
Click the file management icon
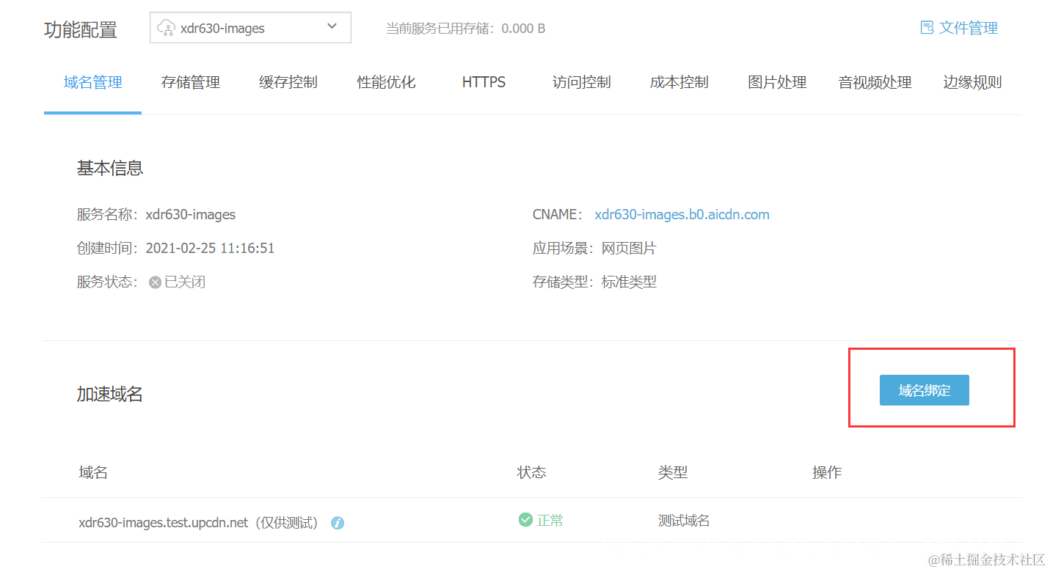pos(927,28)
